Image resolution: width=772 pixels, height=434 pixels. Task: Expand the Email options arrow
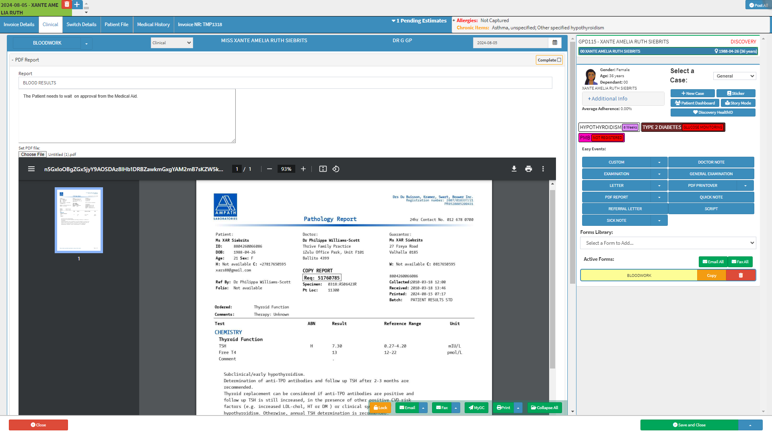423,407
